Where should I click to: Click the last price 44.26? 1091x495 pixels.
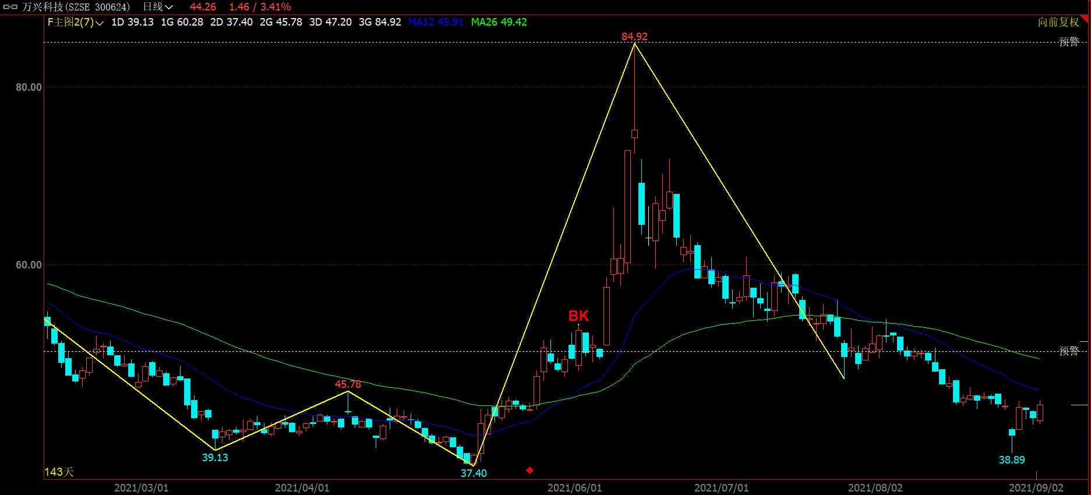pos(203,7)
